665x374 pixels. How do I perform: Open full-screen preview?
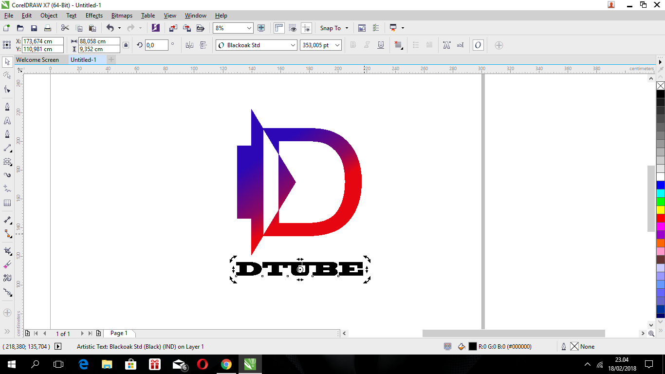[261, 28]
